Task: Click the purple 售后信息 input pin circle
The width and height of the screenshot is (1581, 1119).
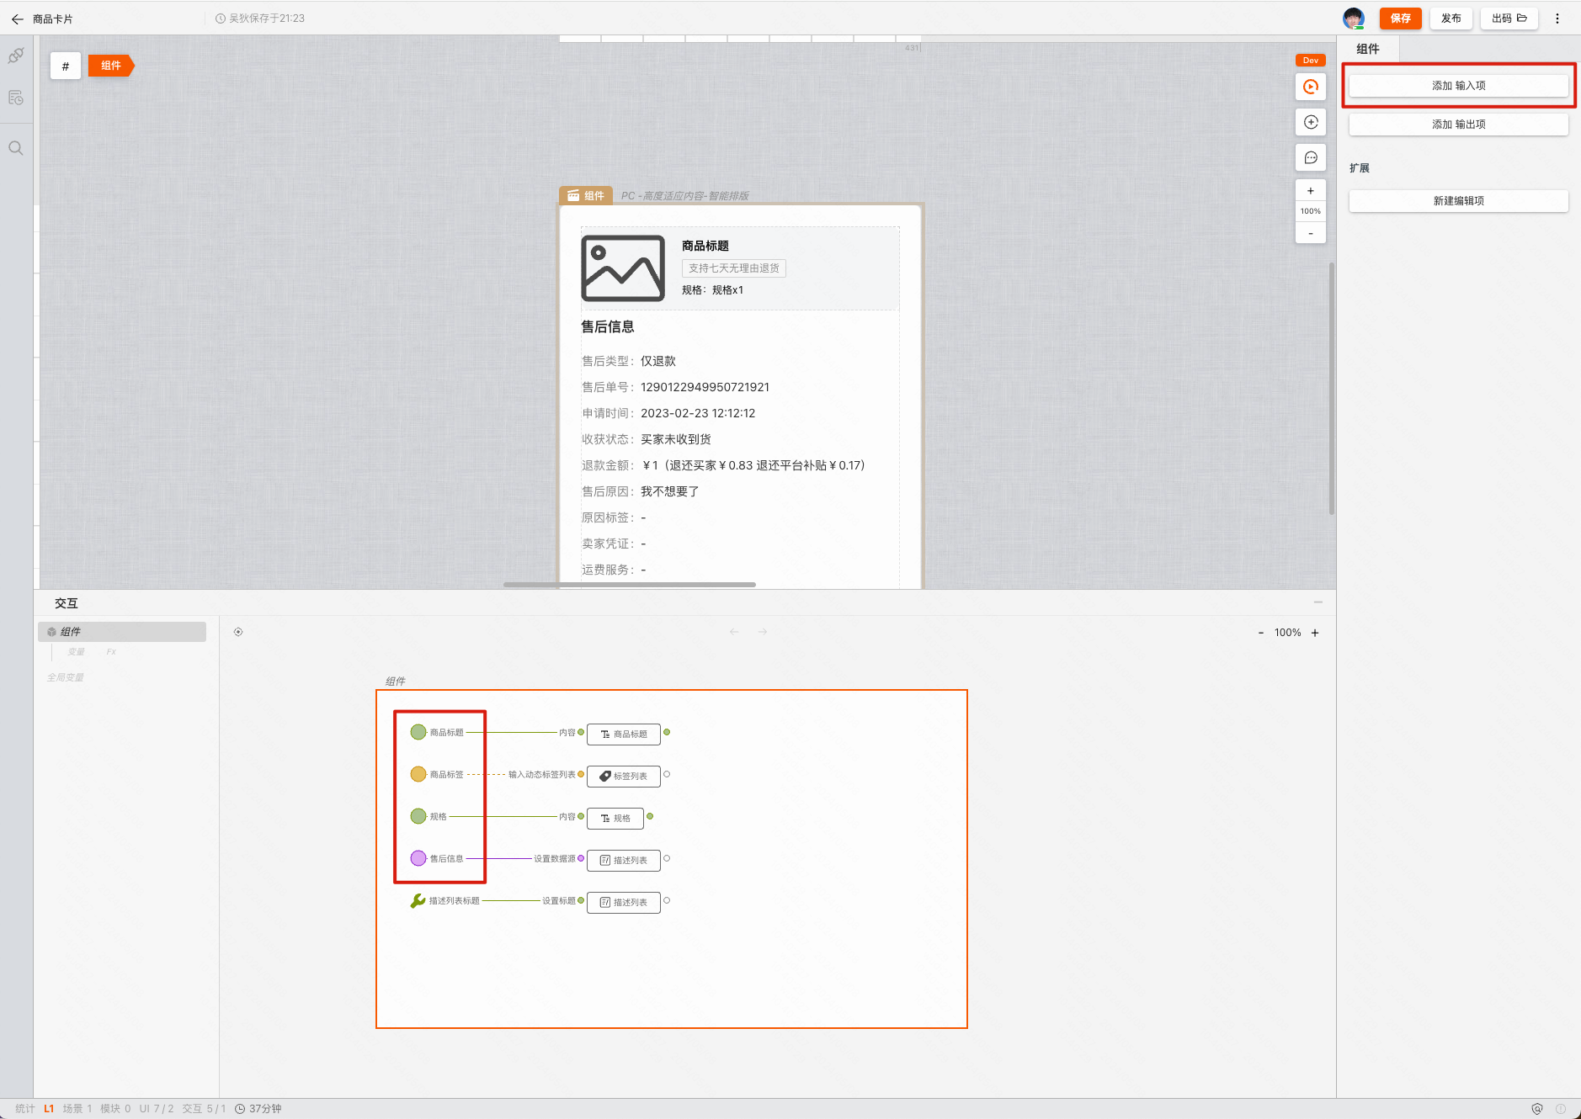Action: (418, 858)
